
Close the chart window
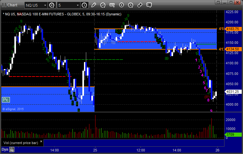pyautogui.click(x=238, y=2)
